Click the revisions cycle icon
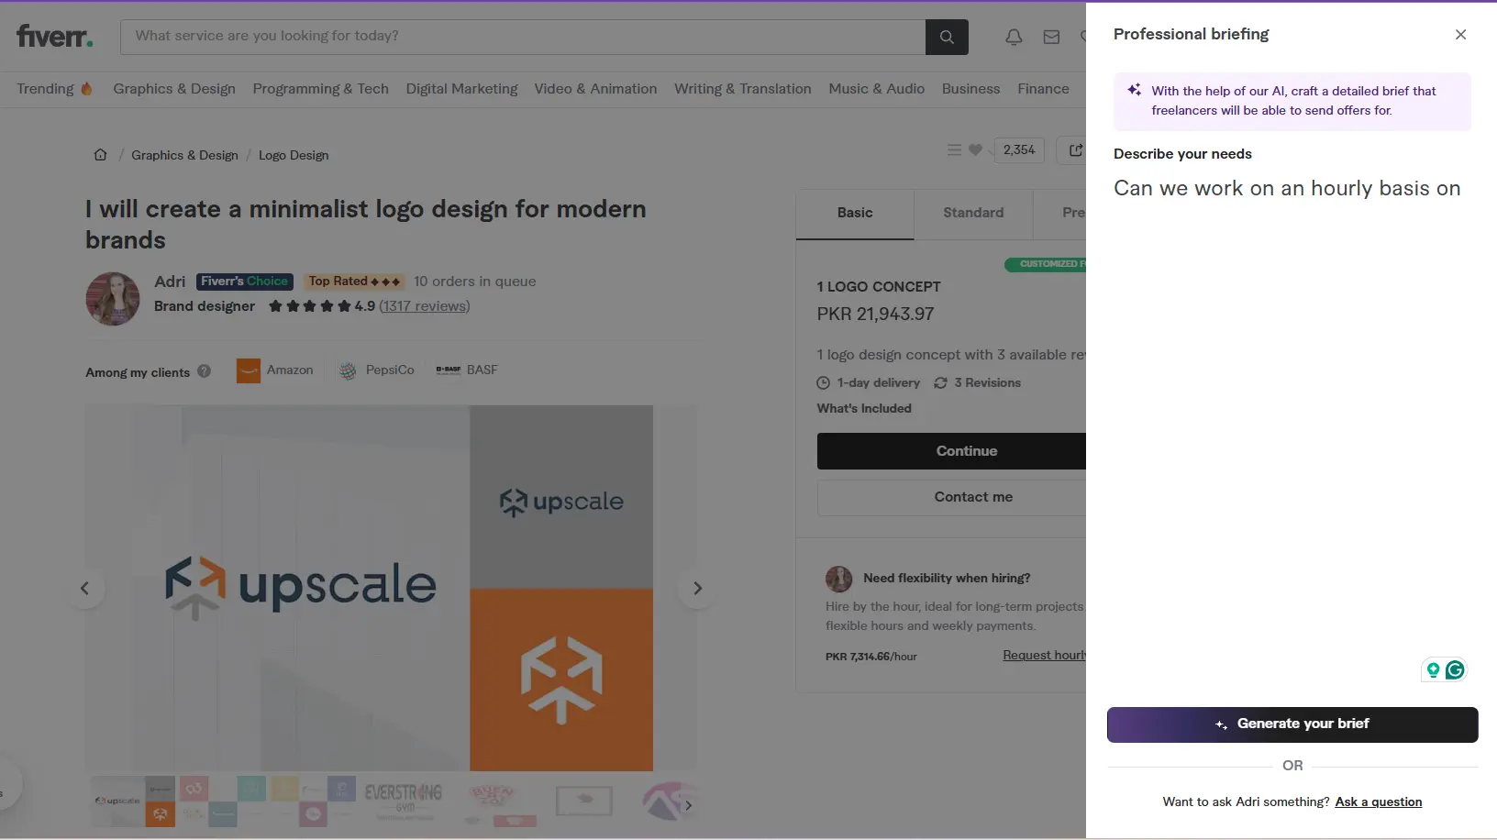The image size is (1497, 840). coord(940,382)
